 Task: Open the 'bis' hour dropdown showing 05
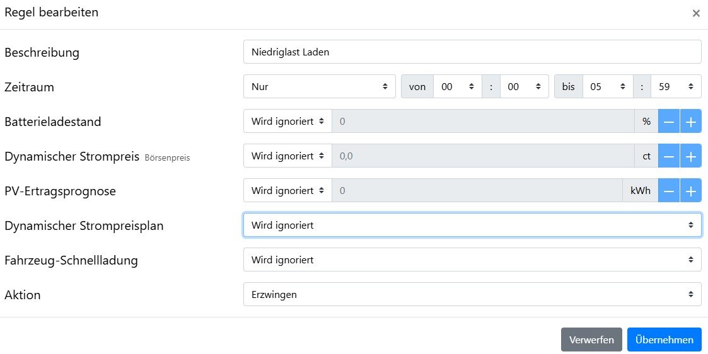(608, 87)
